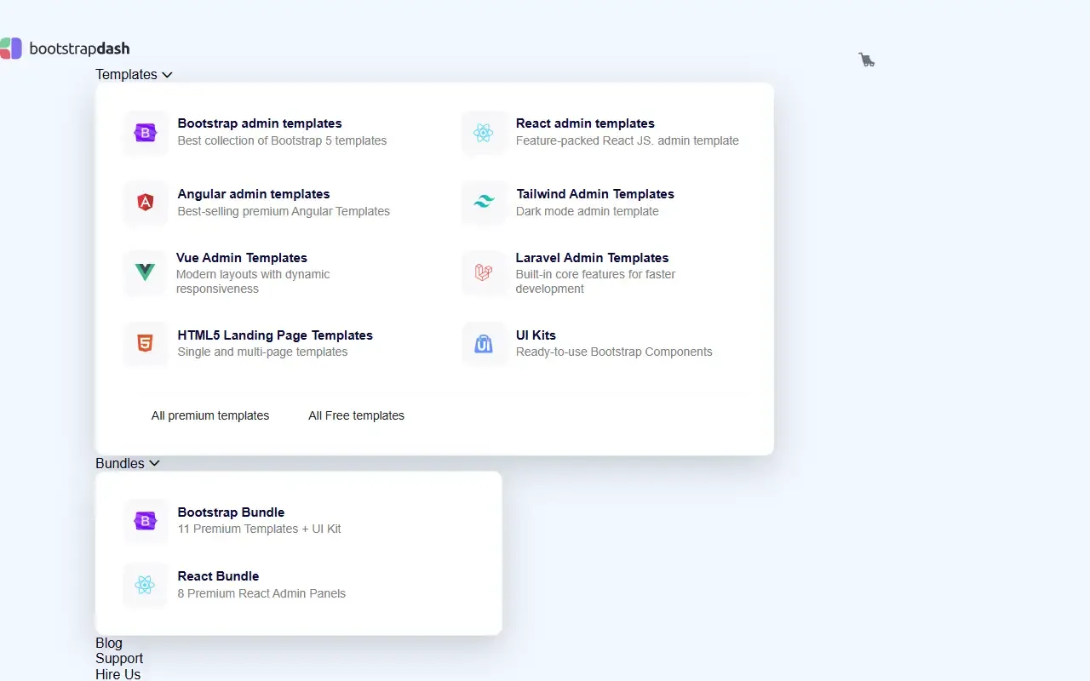
Task: Choose Tailwind Admin Templates heading
Action: (x=595, y=194)
